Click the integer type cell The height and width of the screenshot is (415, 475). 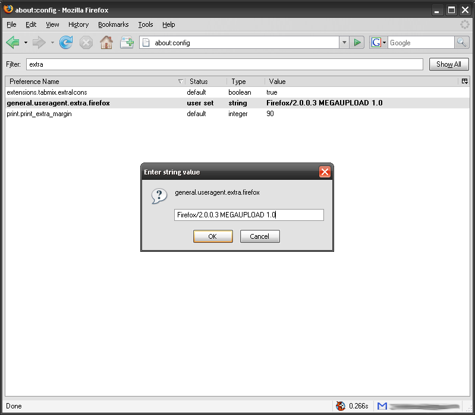pyautogui.click(x=238, y=114)
